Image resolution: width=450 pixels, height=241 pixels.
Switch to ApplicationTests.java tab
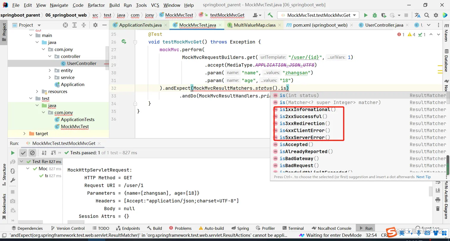(x=140, y=25)
